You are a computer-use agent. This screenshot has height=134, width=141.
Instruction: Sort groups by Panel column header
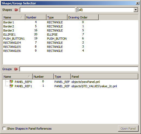(x=104, y=77)
